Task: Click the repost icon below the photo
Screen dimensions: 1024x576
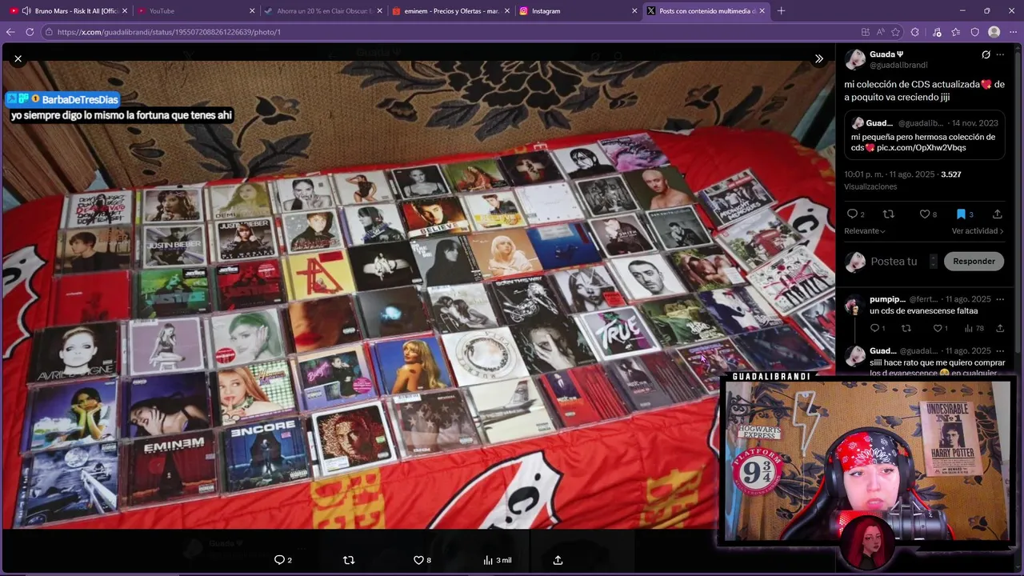Action: 349,560
